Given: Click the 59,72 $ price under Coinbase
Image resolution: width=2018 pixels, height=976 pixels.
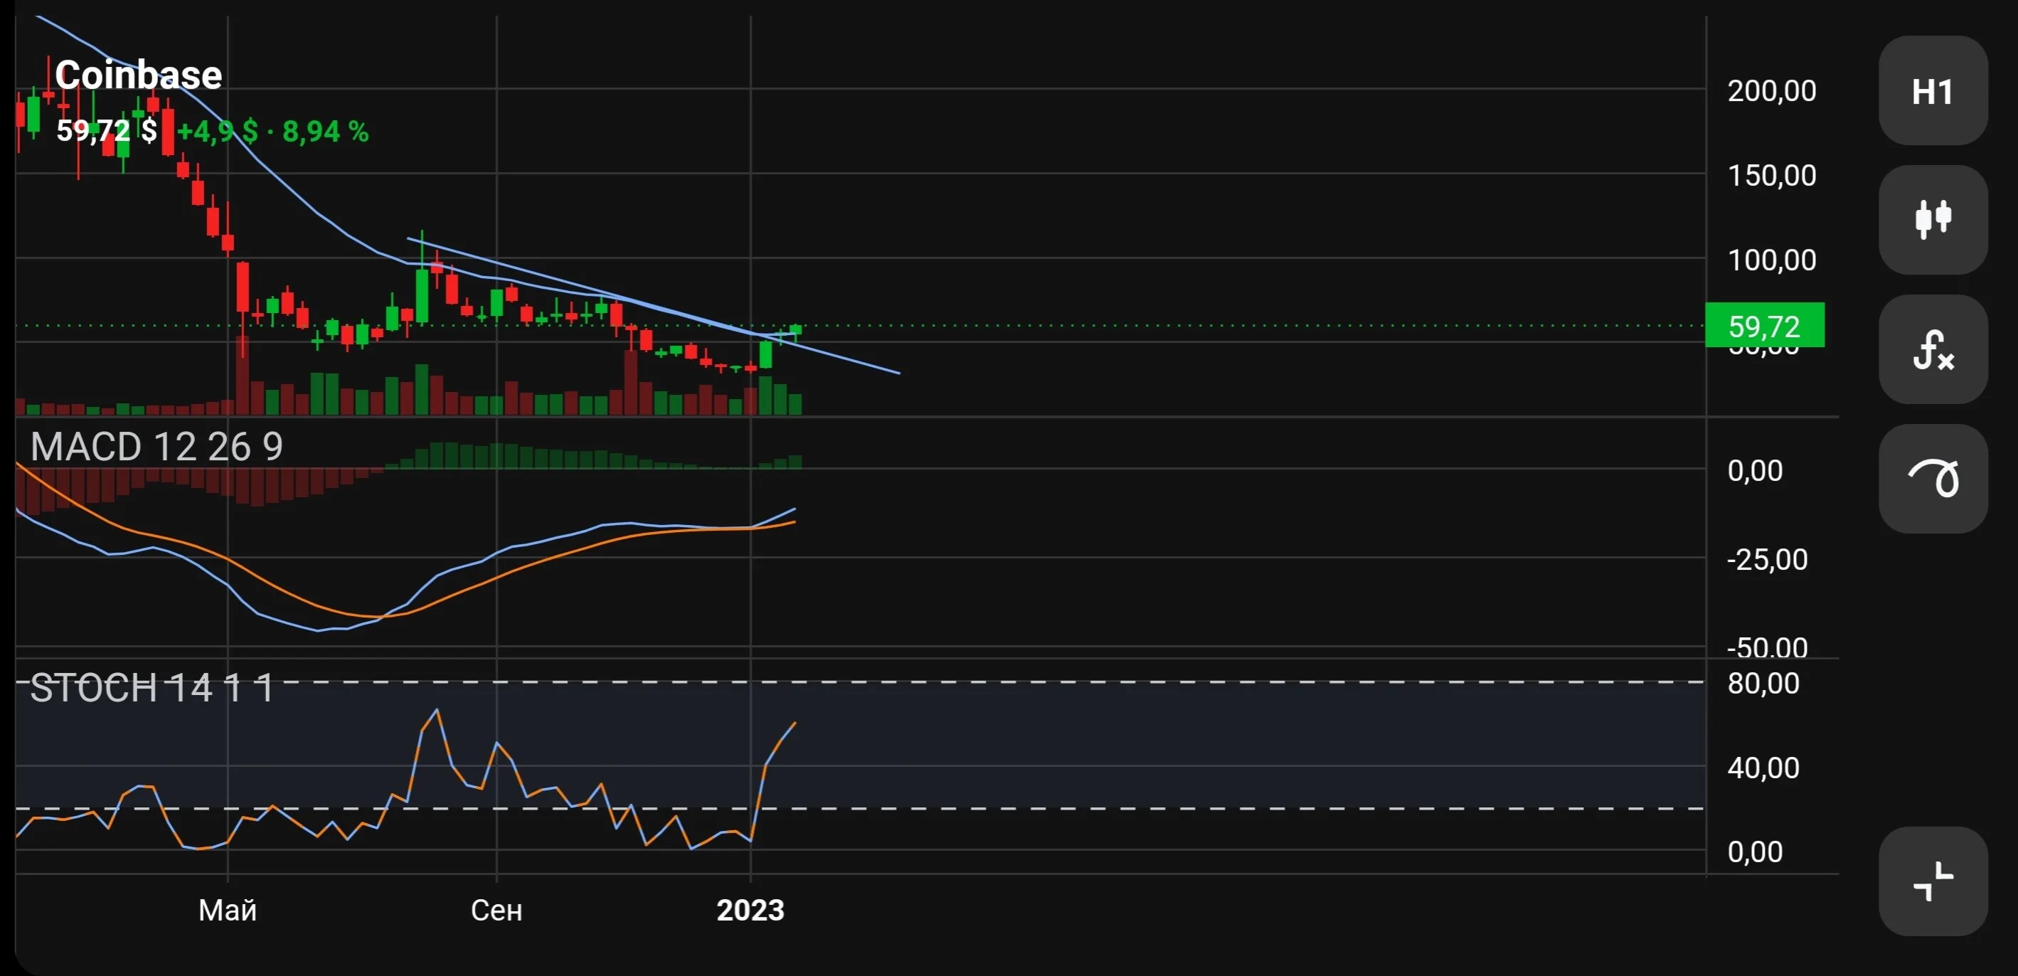Looking at the screenshot, I should 107,130.
